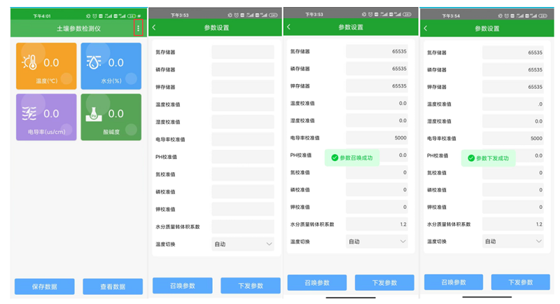
Task: Focus the empty 电导率校准值 field
Action: point(243,139)
